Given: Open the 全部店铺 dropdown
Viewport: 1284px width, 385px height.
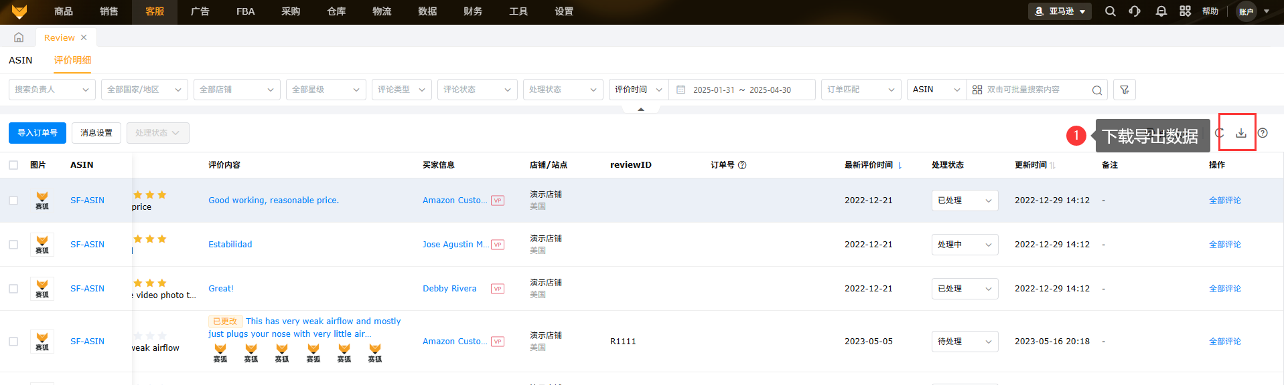Looking at the screenshot, I should pyautogui.click(x=237, y=90).
